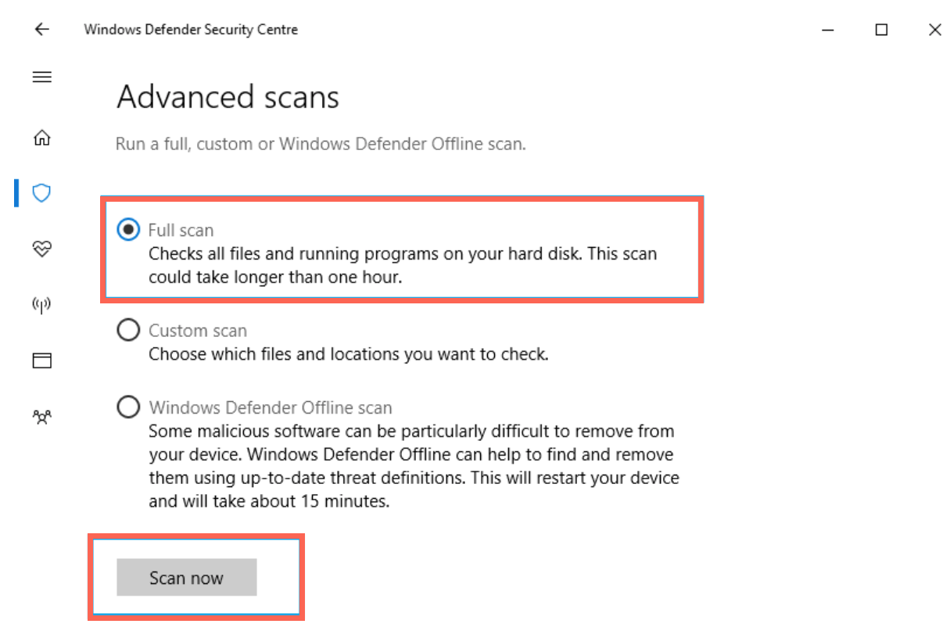Minimize the Security Centre window
This screenshot has width=950, height=631.
pos(828,30)
